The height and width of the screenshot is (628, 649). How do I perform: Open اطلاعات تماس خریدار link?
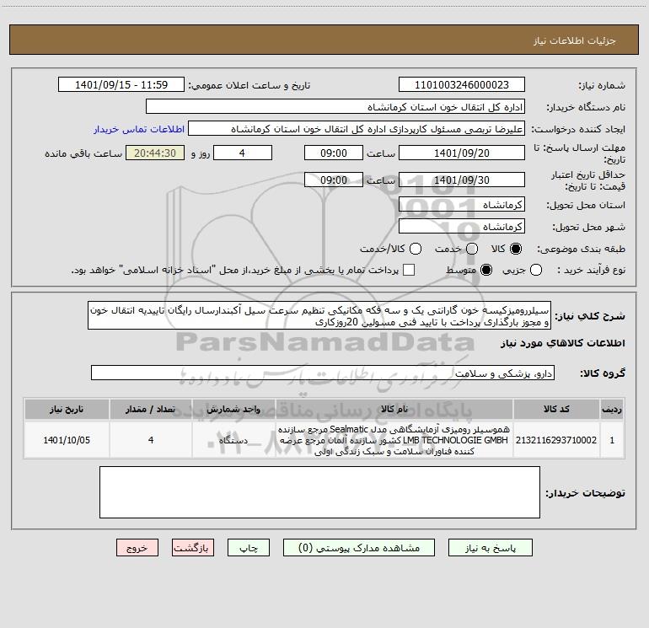[x=139, y=129]
